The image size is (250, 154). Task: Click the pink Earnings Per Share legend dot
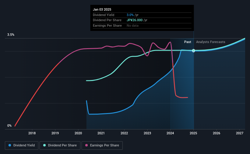[x=86, y=145]
